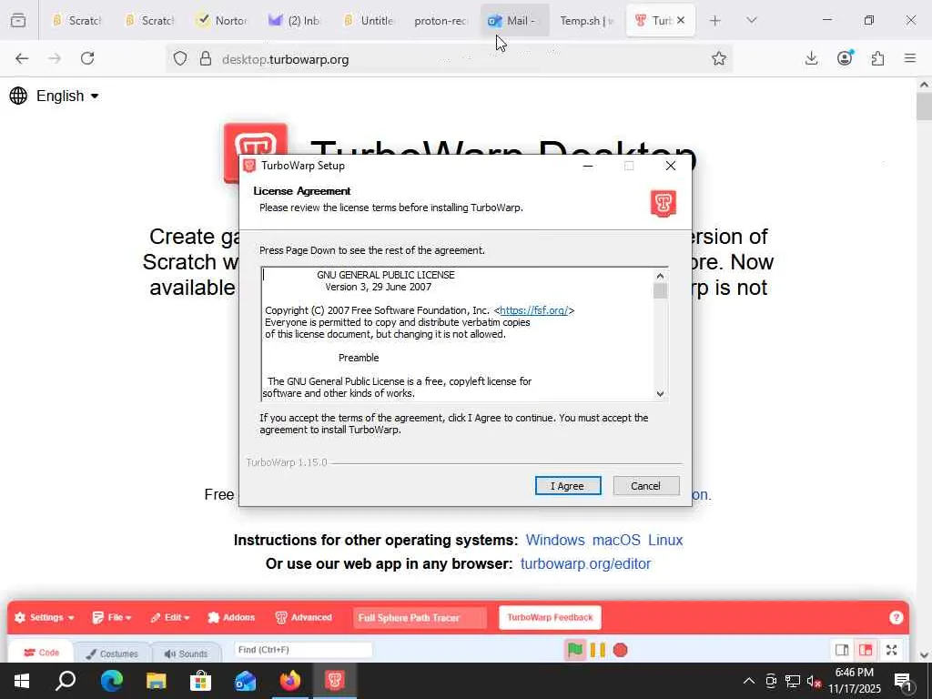The width and height of the screenshot is (932, 699).
Task: Switch to the Temp.sh tab
Action: (586, 21)
